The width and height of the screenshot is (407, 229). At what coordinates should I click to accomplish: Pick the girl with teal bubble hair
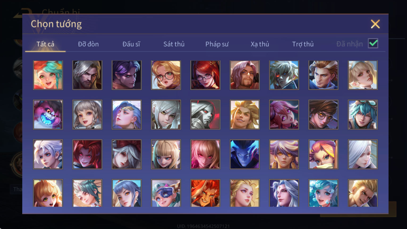[323, 193]
